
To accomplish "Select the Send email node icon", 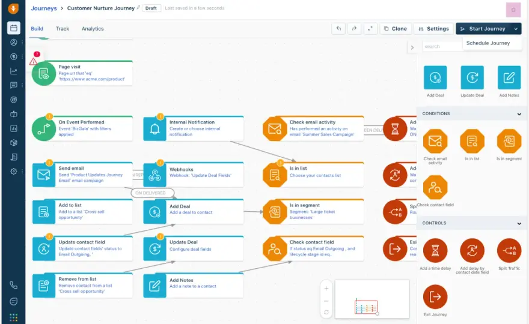I will (x=43, y=175).
